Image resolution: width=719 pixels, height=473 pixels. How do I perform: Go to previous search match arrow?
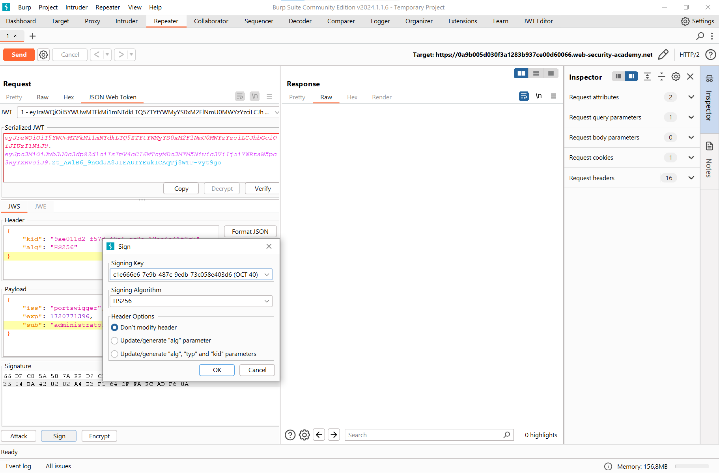(x=319, y=435)
